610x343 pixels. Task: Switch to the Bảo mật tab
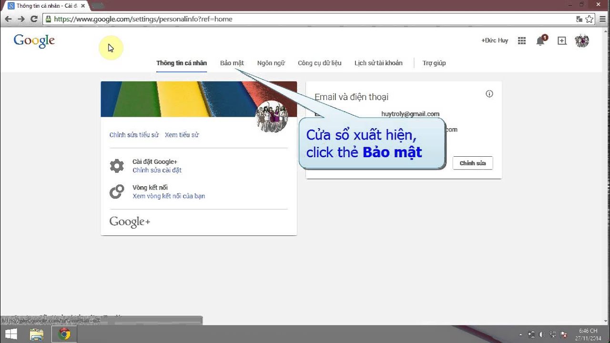pos(232,63)
